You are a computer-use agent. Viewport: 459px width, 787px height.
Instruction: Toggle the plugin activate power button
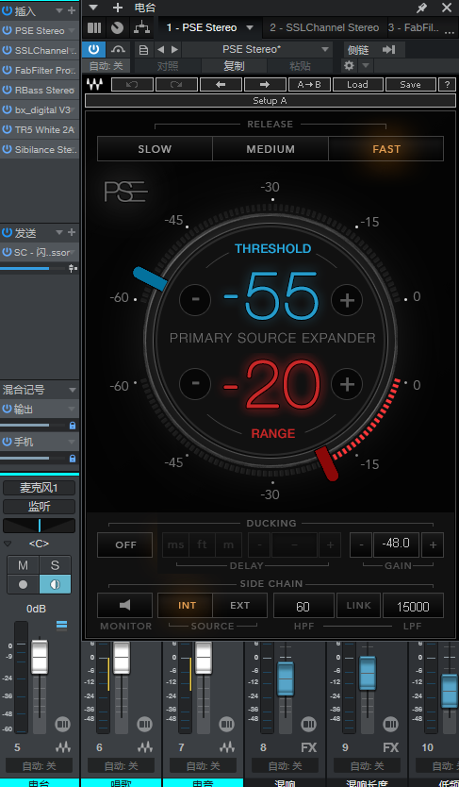coord(93,50)
